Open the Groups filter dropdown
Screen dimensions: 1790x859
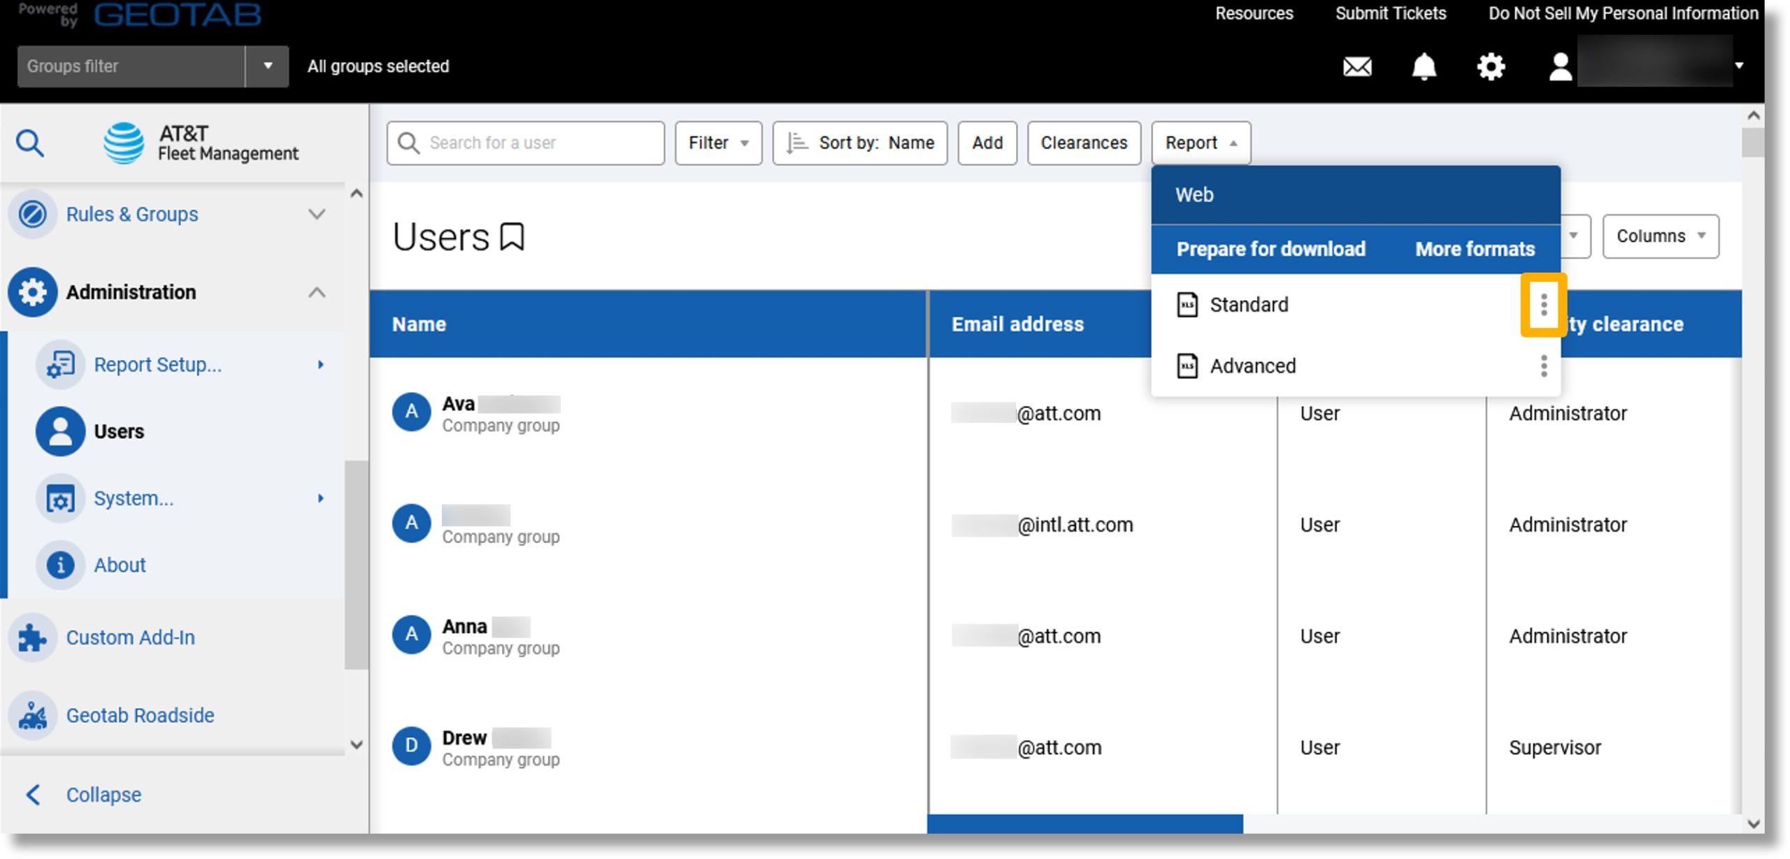coord(266,65)
